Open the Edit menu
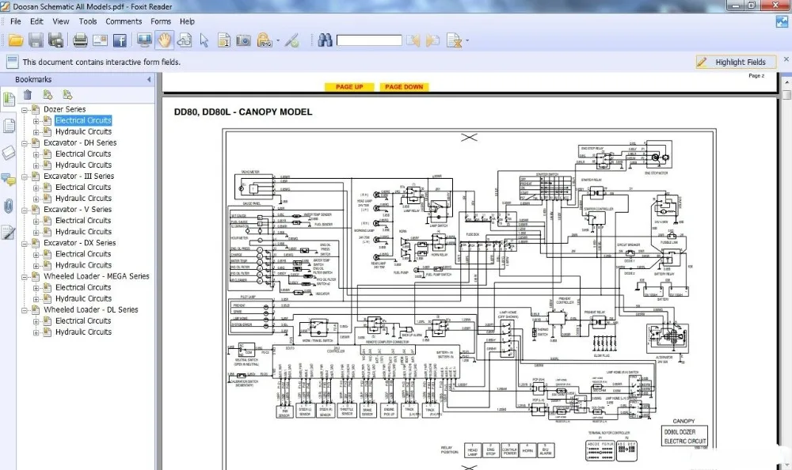This screenshot has height=470, width=792. (x=36, y=21)
